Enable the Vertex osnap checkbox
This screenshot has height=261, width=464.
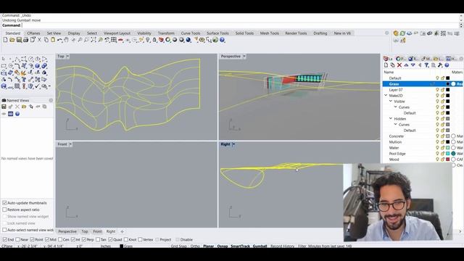140,239
